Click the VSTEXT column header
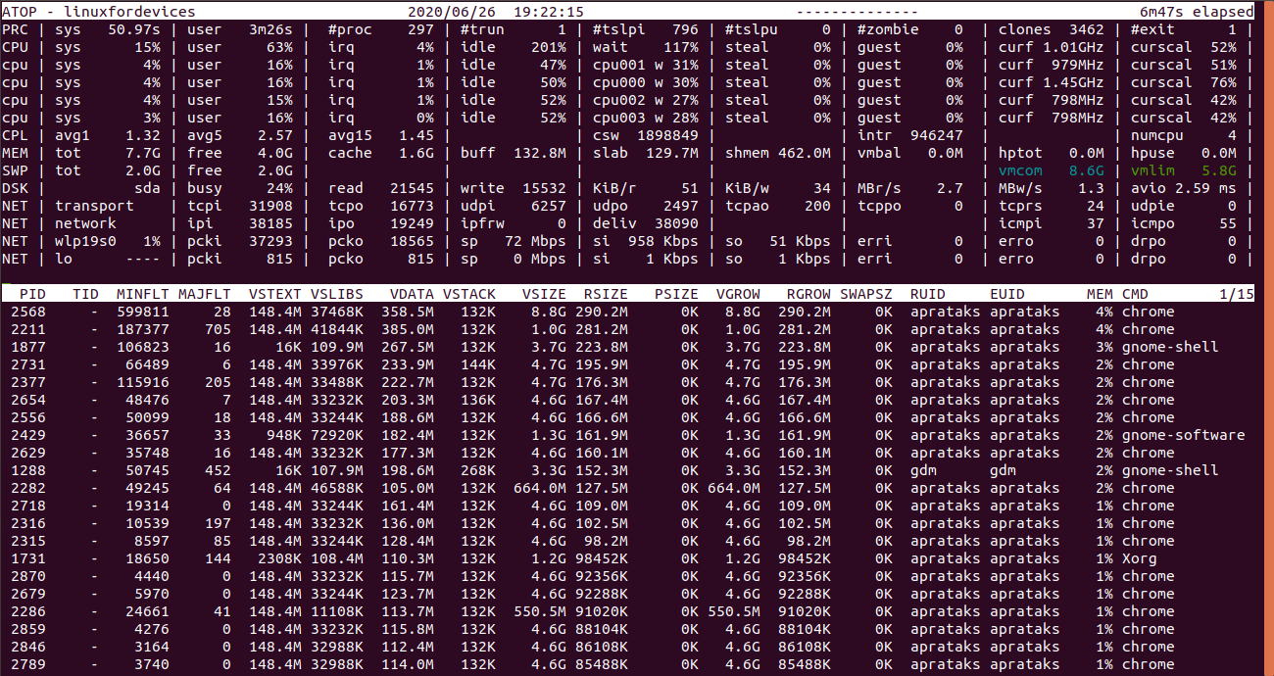This screenshot has width=1274, height=676. pyautogui.click(x=275, y=294)
